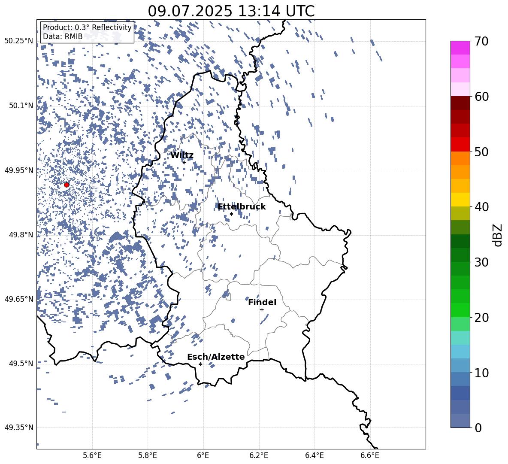Click the 49.35°N latitude label
This screenshot has height=464, width=508.
(19, 428)
